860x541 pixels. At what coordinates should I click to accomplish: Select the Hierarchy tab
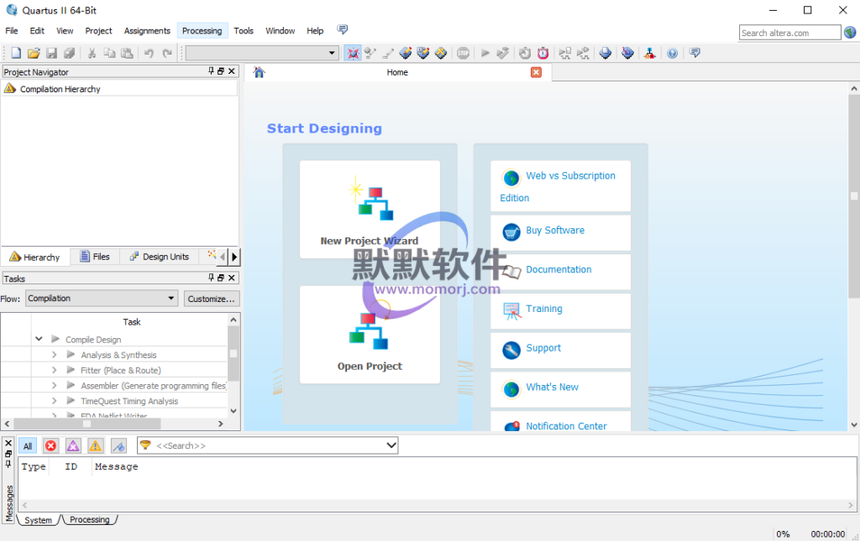[x=35, y=257]
